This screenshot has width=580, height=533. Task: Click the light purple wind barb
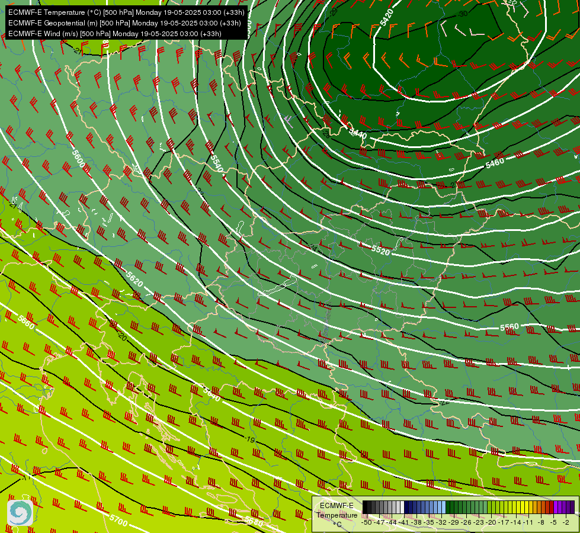[289, 121]
